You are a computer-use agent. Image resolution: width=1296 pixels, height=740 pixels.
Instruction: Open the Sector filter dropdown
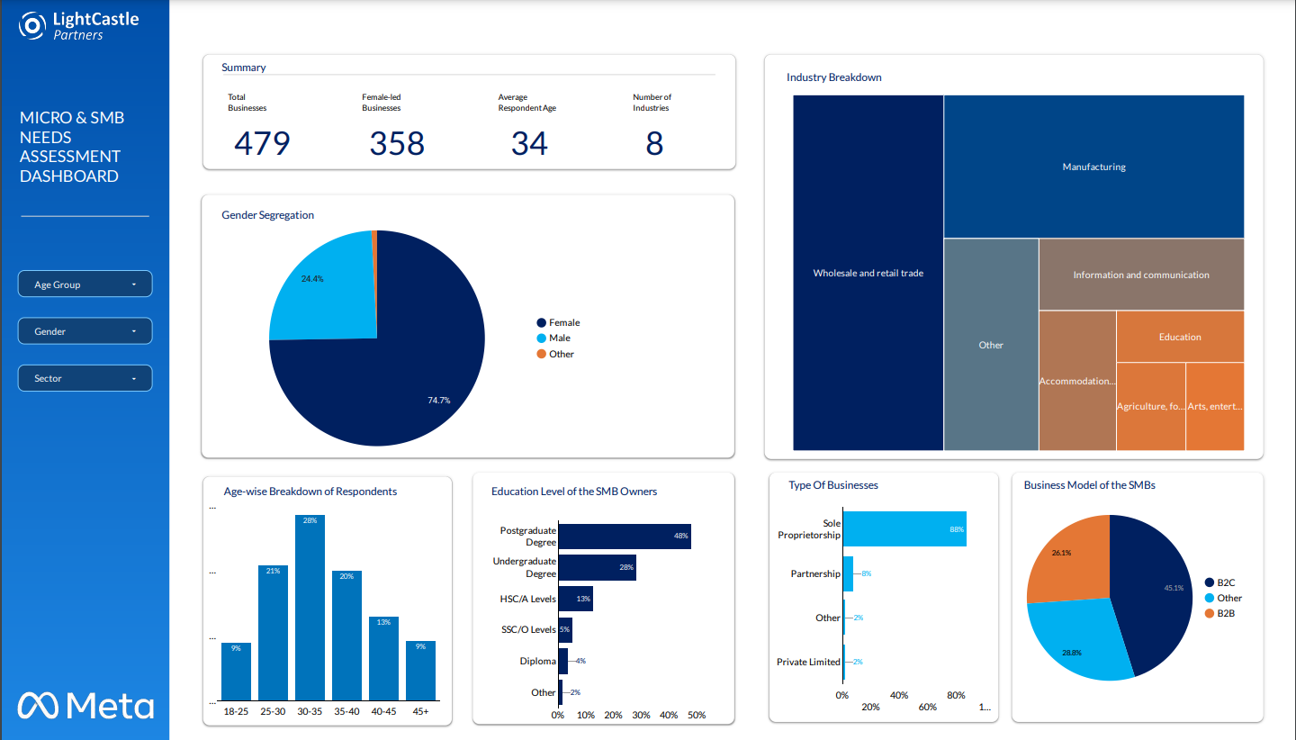[x=85, y=378]
